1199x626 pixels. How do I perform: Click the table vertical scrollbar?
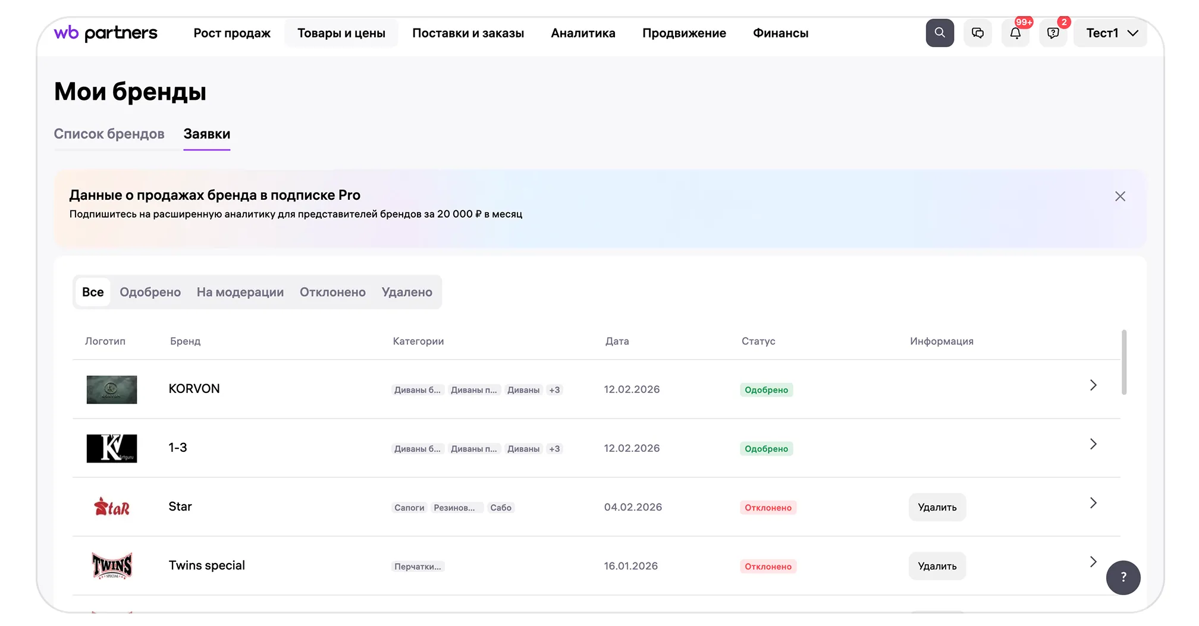click(x=1123, y=362)
